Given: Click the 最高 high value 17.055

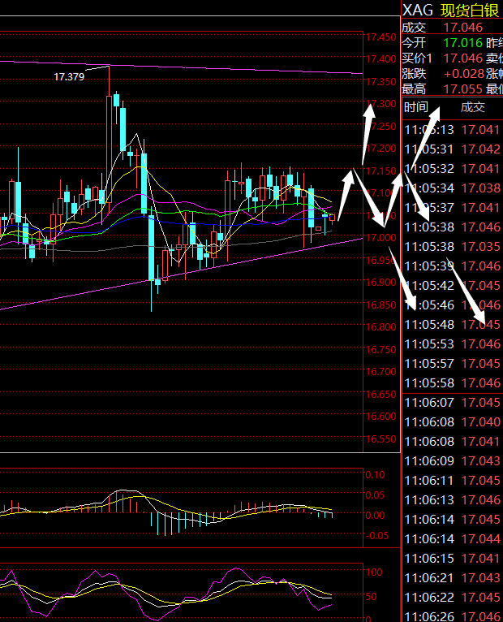Looking at the screenshot, I should [463, 89].
